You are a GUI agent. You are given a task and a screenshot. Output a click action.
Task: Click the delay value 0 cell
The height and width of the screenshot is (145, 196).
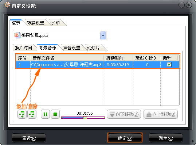point(147,65)
